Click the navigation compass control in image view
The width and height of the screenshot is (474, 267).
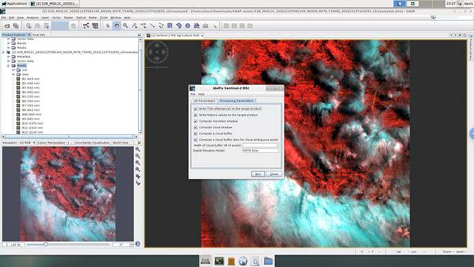coord(157,52)
